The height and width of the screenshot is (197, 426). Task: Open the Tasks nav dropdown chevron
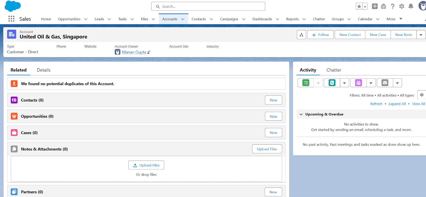point(132,19)
